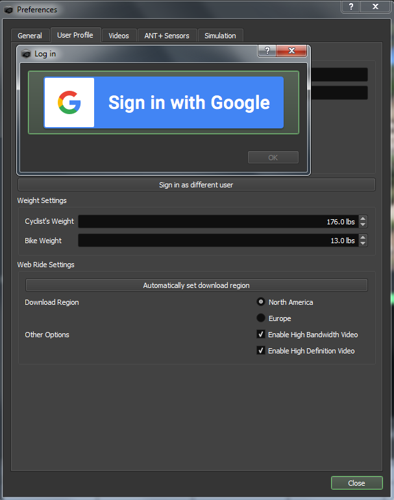394x500 pixels.
Task: Click the Log in dialog title icon
Action: 26,54
